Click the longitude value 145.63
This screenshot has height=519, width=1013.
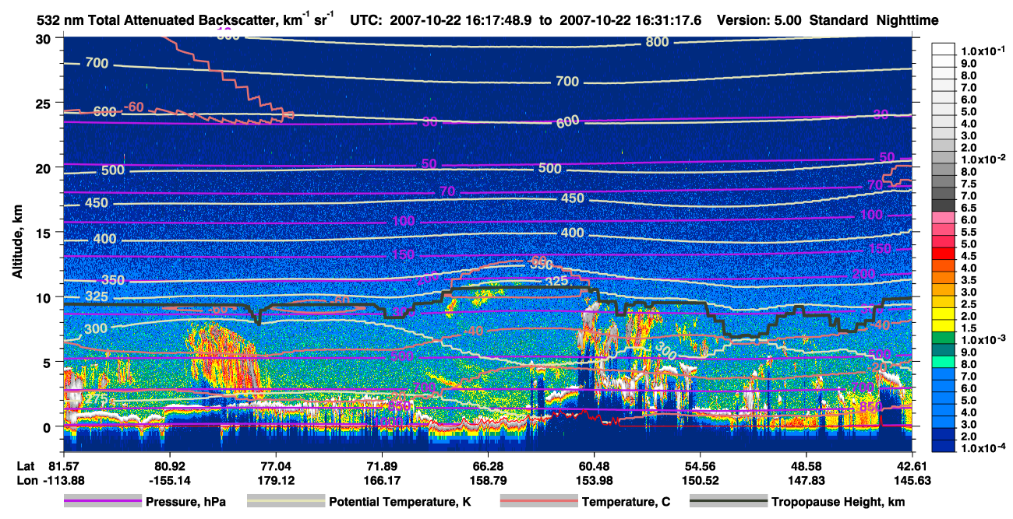(912, 479)
